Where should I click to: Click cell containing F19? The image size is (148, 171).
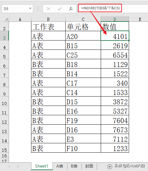83,120
